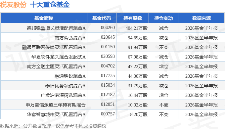This screenshot has width=225, height=129.
Task: Click the 税友股份 title text
Action: pos(13,5)
